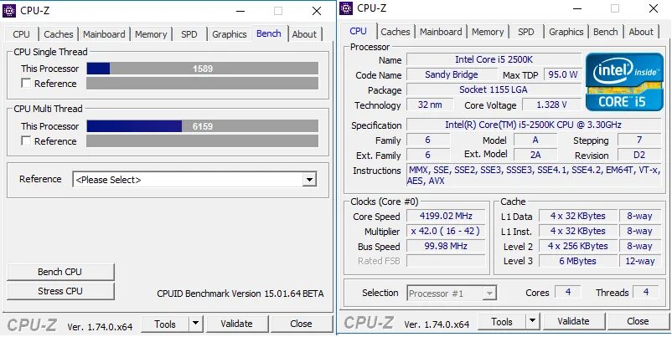Open Mainboard tab in right window
The width and height of the screenshot is (672, 337).
(441, 32)
